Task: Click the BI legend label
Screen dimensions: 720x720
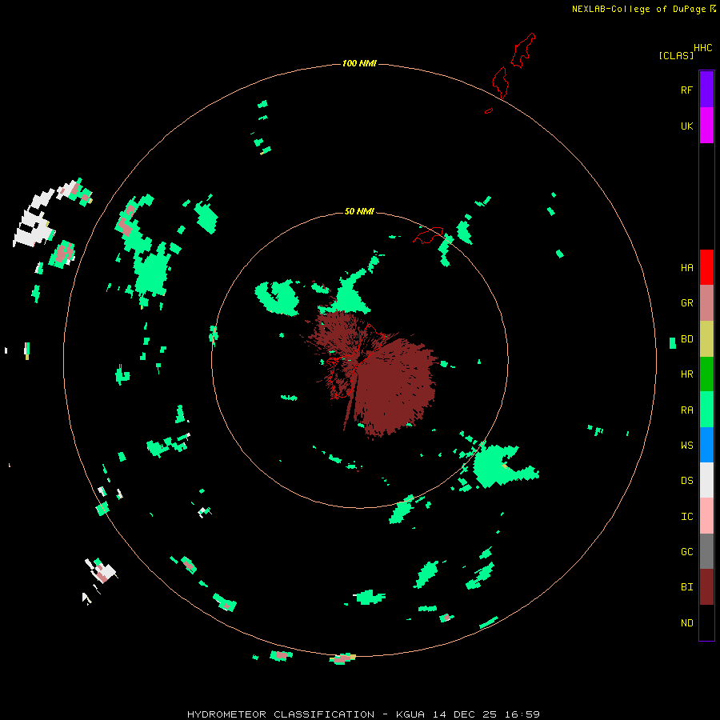Action: tap(686, 587)
